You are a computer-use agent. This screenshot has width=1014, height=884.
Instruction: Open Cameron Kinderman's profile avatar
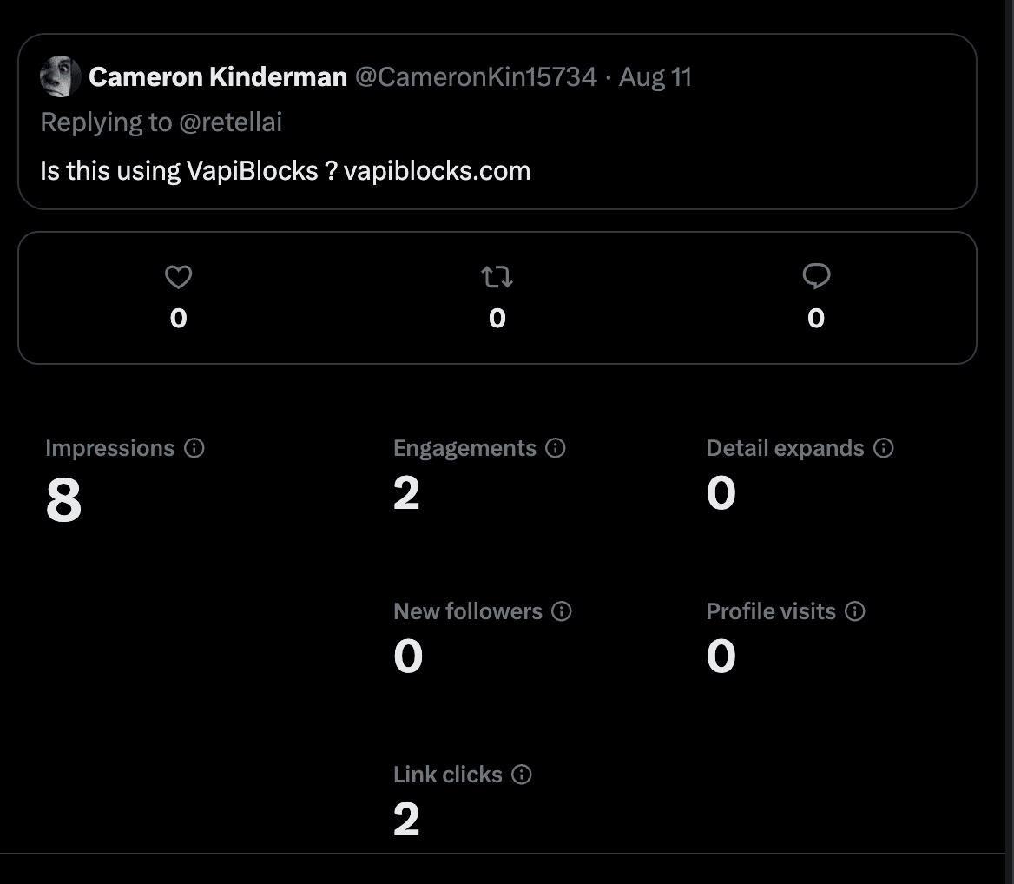point(59,76)
